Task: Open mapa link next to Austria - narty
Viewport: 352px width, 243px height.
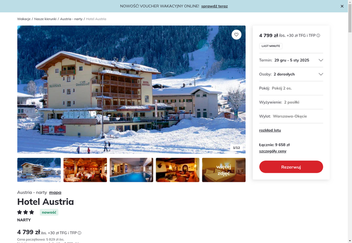Action: [x=55, y=192]
